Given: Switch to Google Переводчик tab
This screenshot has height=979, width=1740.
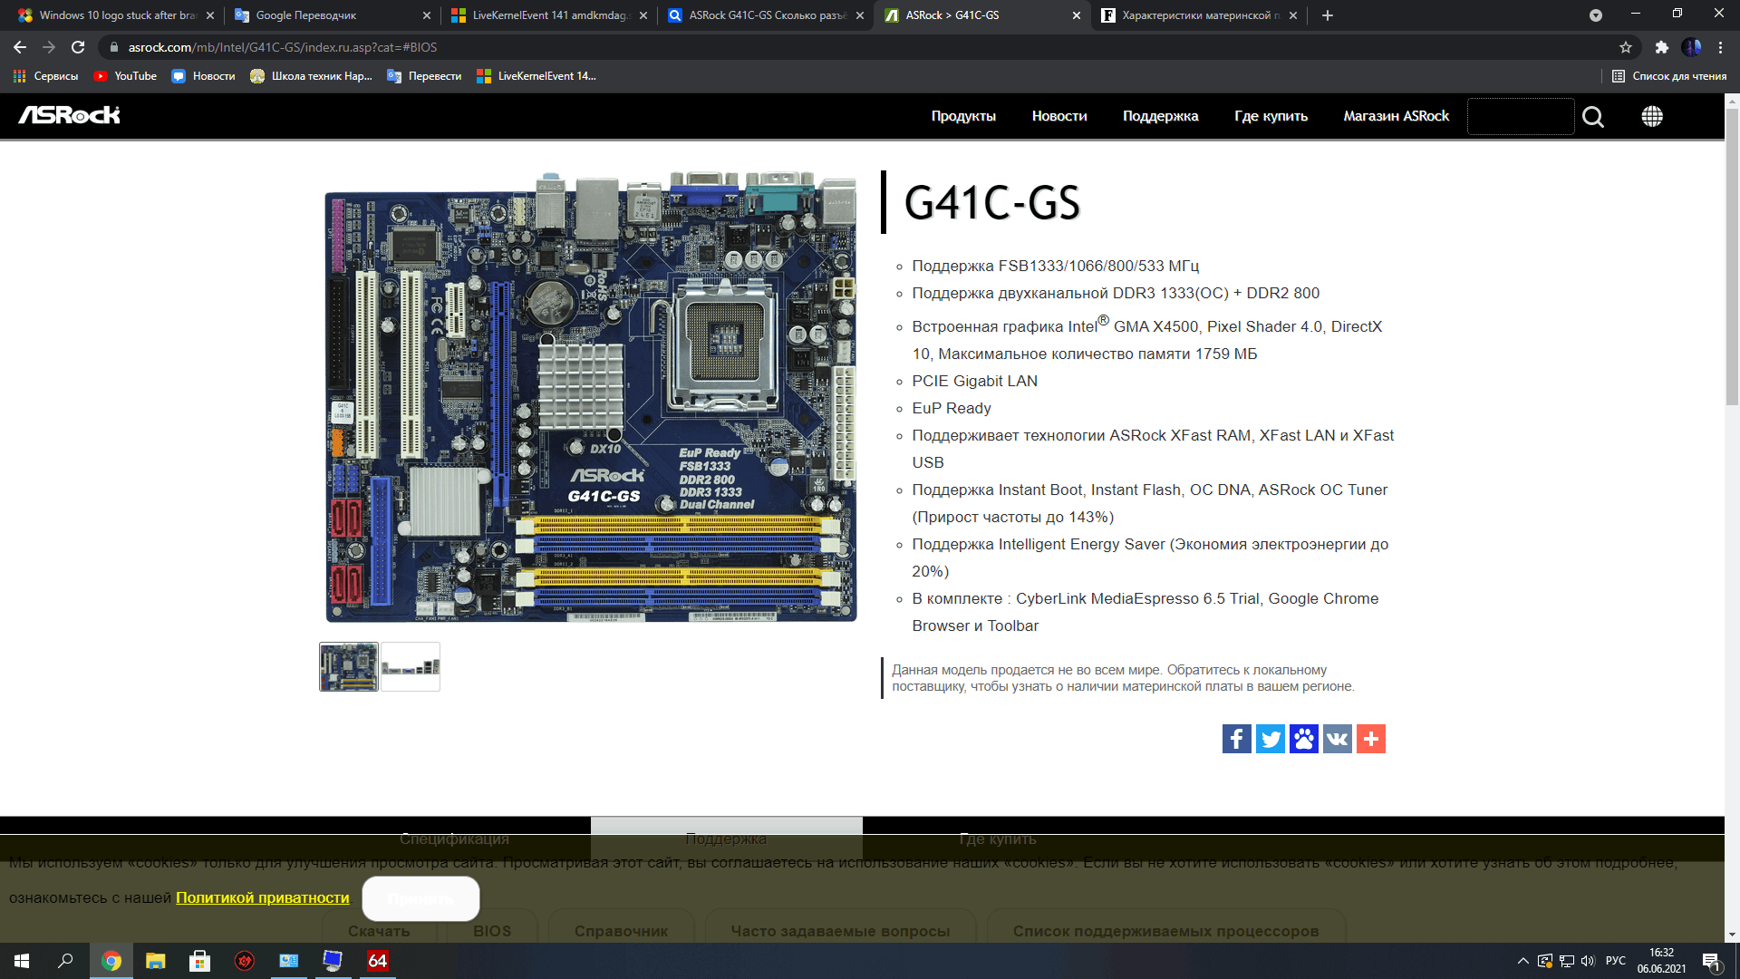Looking at the screenshot, I should click(306, 15).
